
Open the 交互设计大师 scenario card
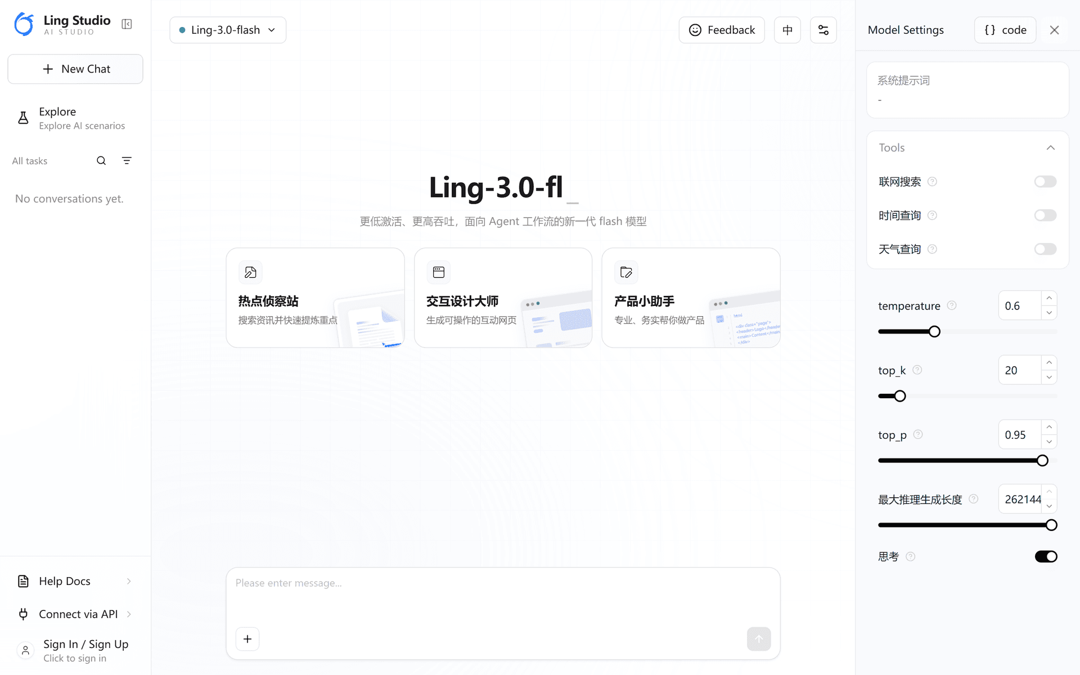(x=503, y=298)
